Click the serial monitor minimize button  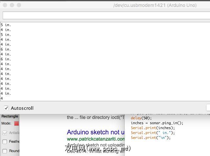12,5
